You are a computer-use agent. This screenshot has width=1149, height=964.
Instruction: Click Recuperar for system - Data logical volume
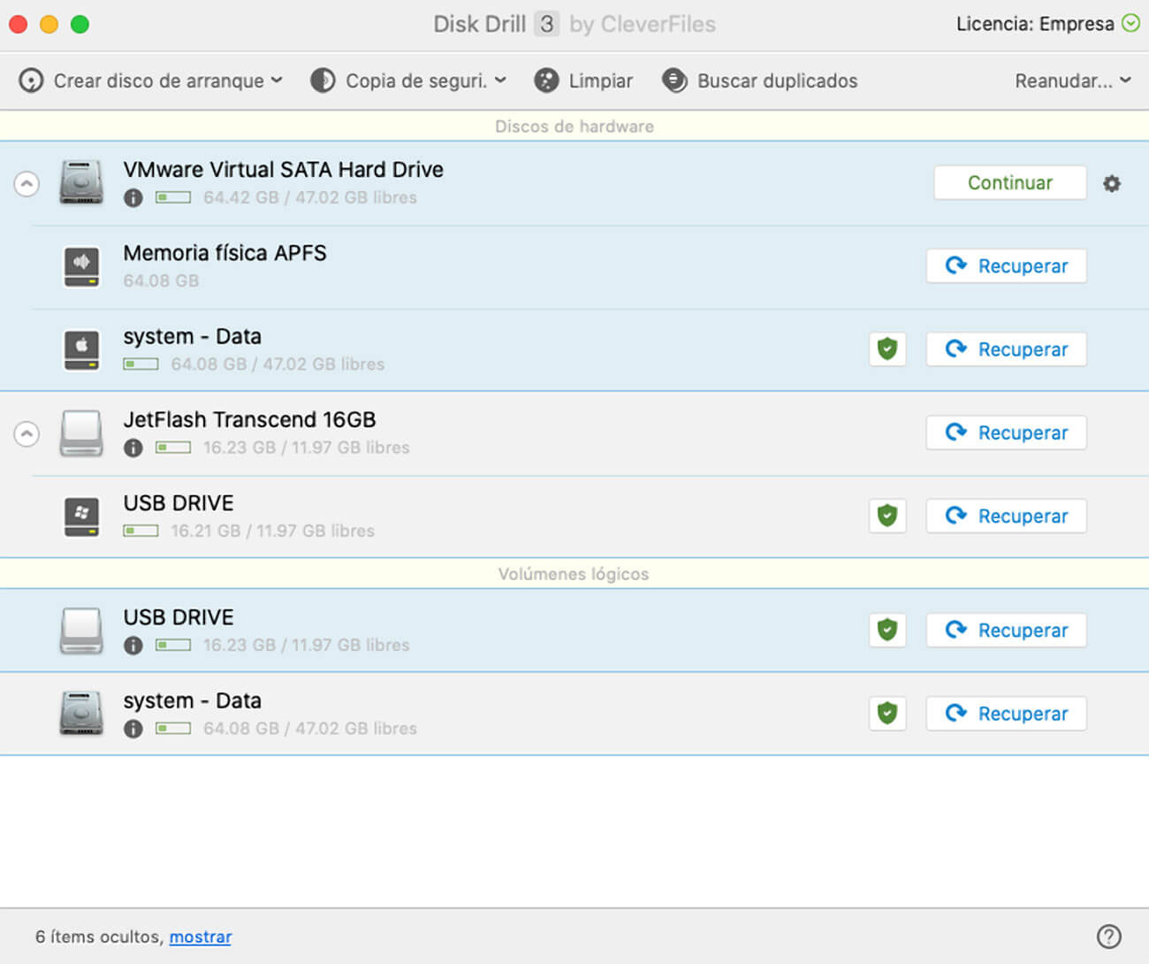(x=1006, y=713)
